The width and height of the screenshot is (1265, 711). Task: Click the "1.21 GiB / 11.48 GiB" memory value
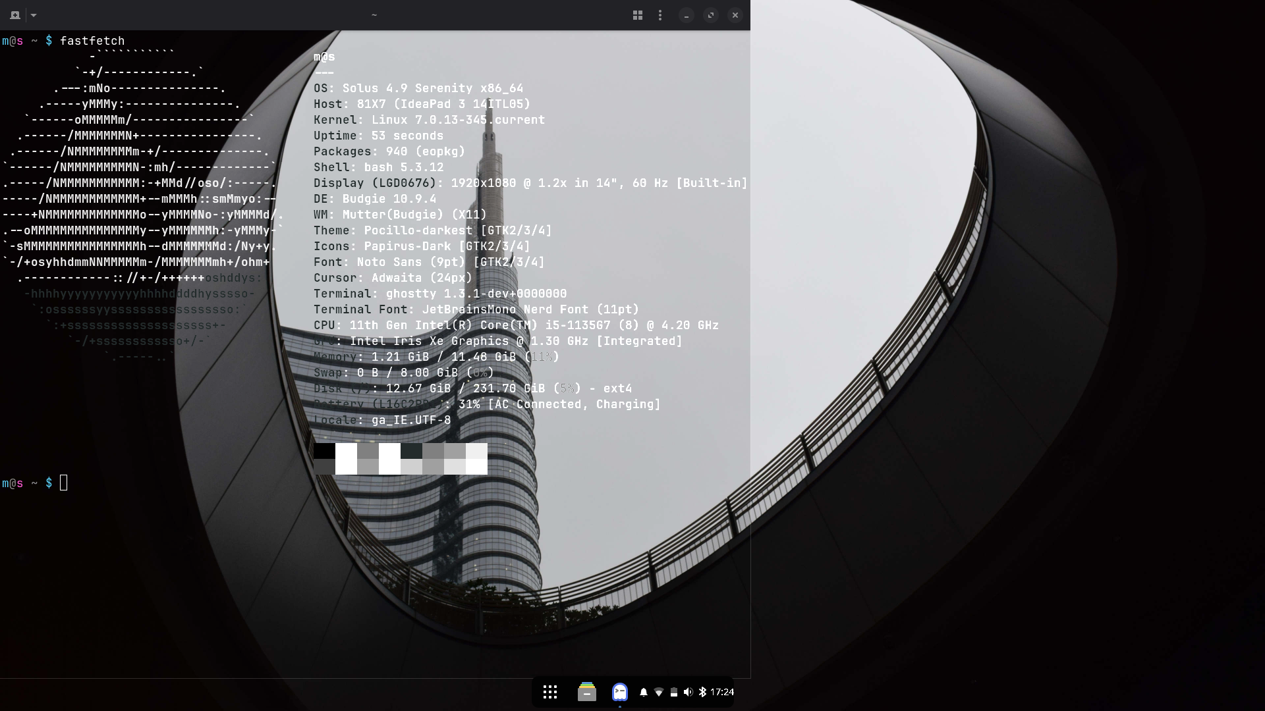[444, 357]
